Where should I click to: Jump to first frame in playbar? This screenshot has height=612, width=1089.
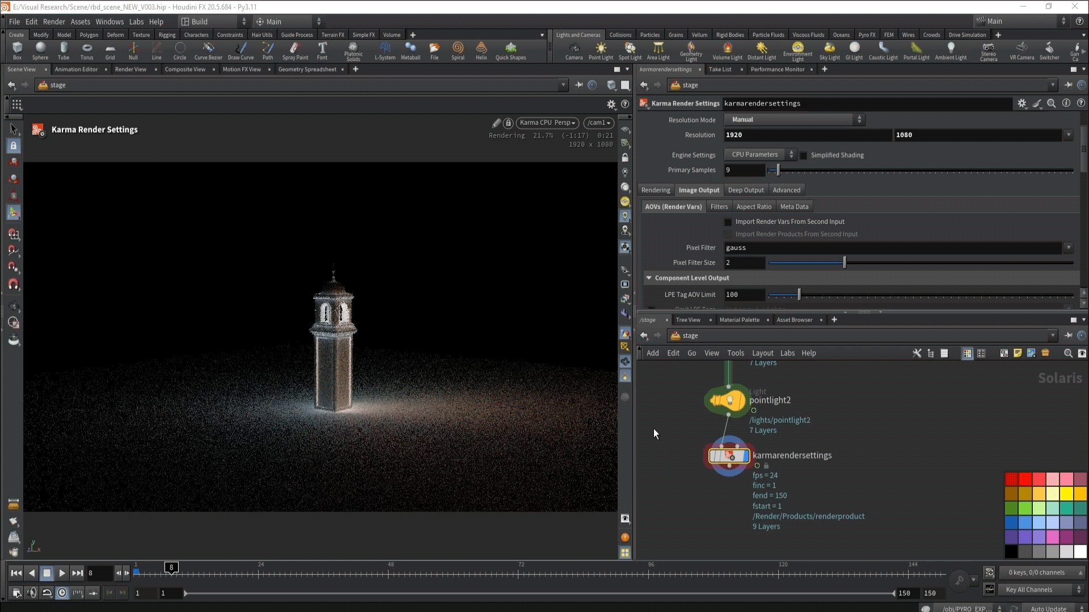click(x=16, y=573)
